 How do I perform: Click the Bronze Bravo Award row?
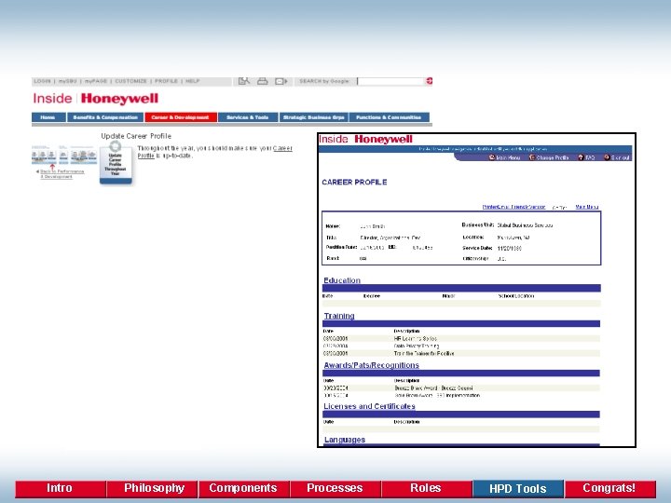coord(461,387)
